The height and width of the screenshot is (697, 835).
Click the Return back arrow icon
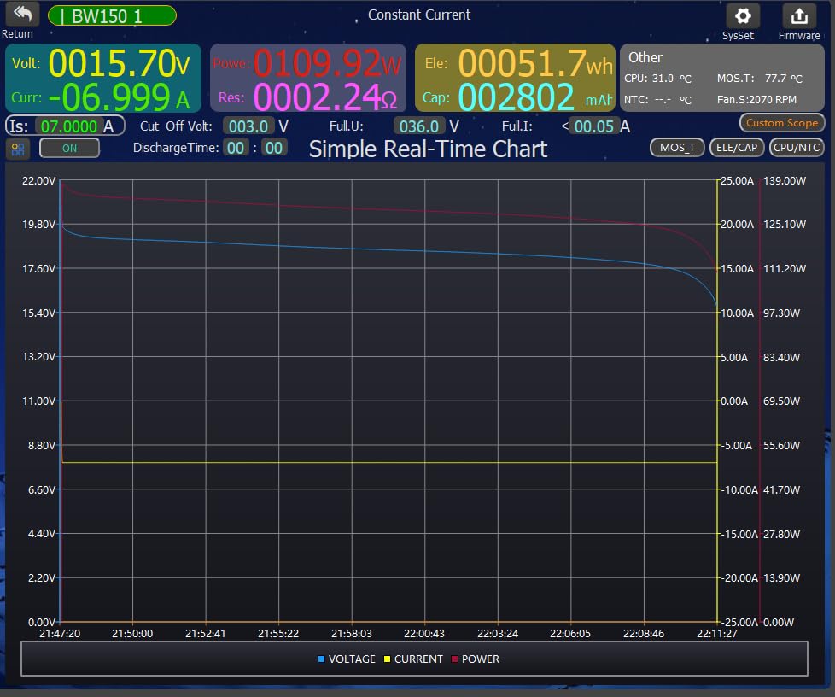click(22, 15)
